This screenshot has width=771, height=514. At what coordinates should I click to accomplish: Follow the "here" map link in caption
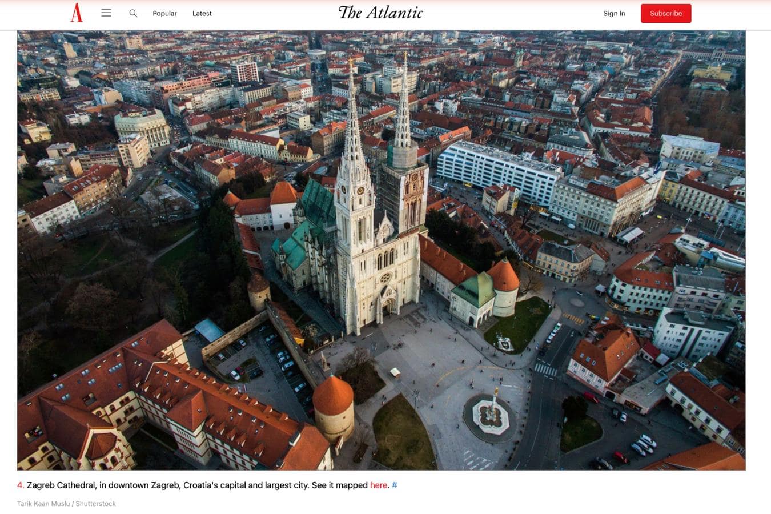pos(379,485)
